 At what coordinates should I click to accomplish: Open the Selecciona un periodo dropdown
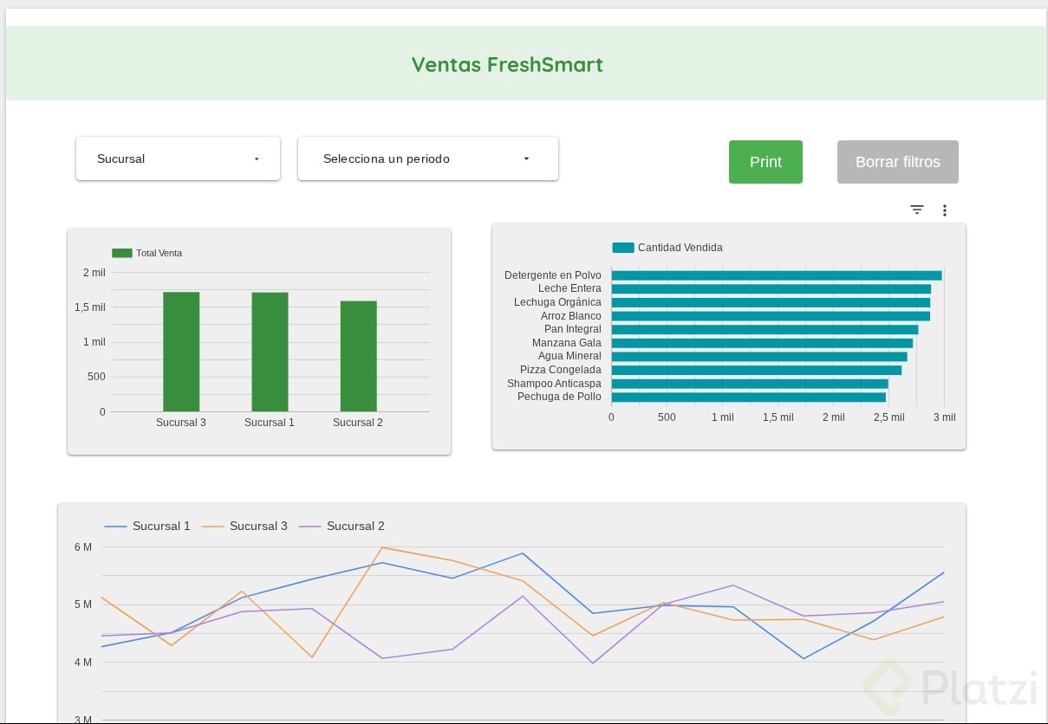click(x=428, y=158)
